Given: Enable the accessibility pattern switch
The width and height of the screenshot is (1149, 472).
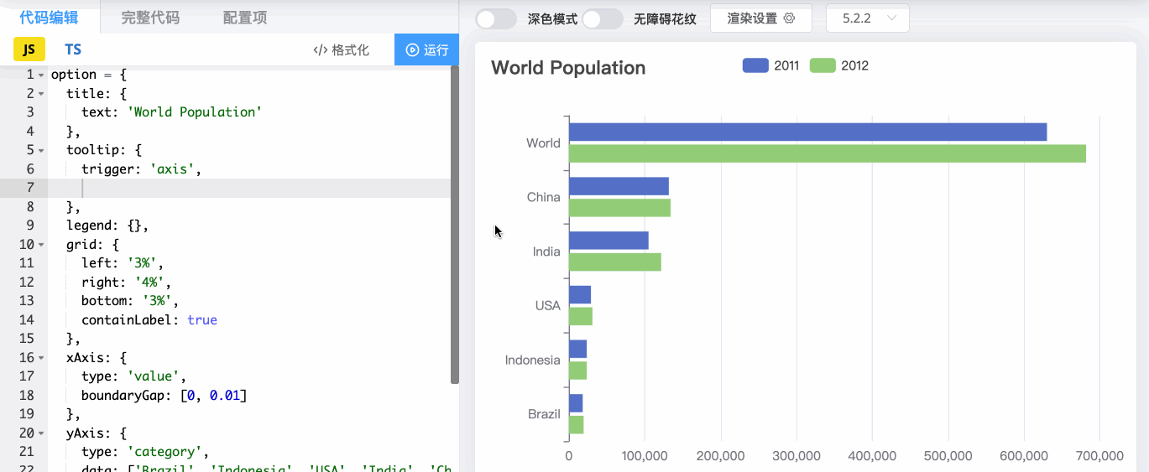Looking at the screenshot, I should 603,18.
